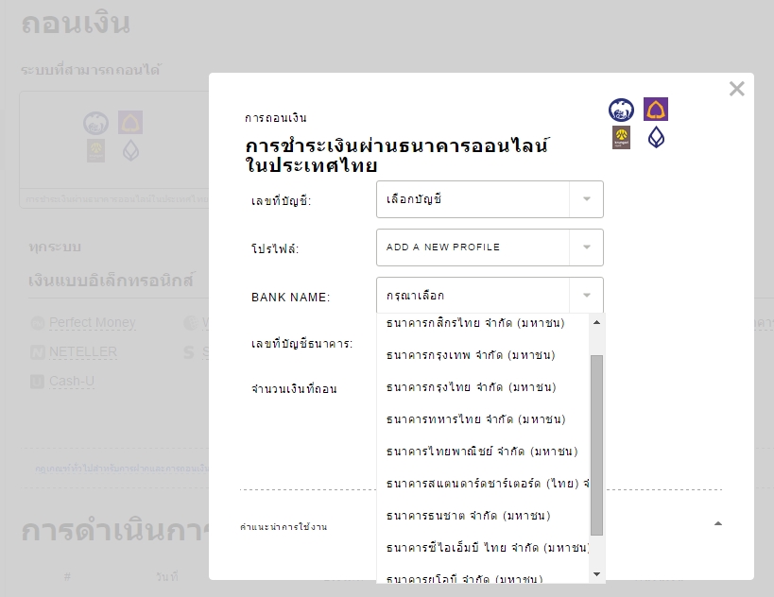Select ธนาคารสแตนดาร์ดชาร์เตอร์ด (ไทย) option
The height and width of the screenshot is (597, 774).
[483, 484]
